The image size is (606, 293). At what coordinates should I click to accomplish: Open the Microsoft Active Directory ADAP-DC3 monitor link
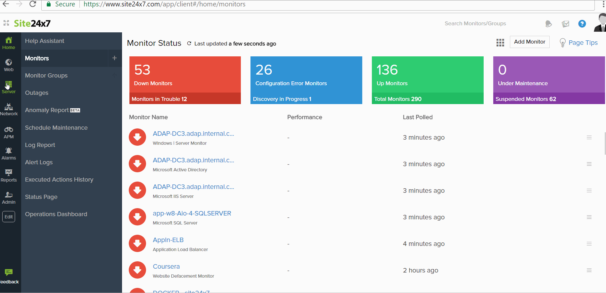(x=193, y=160)
